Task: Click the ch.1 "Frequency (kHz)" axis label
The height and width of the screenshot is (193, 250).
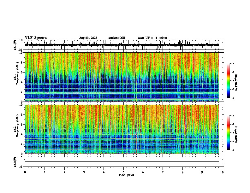Action: pos(17,74)
